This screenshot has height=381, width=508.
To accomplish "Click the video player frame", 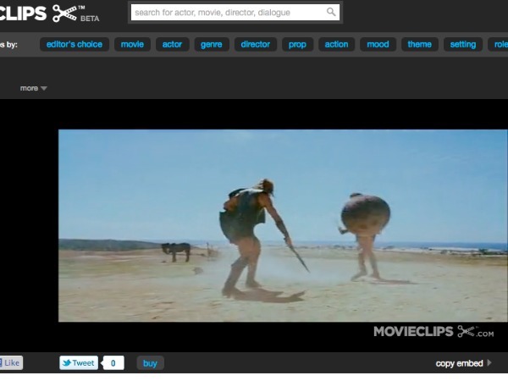I will click(283, 225).
